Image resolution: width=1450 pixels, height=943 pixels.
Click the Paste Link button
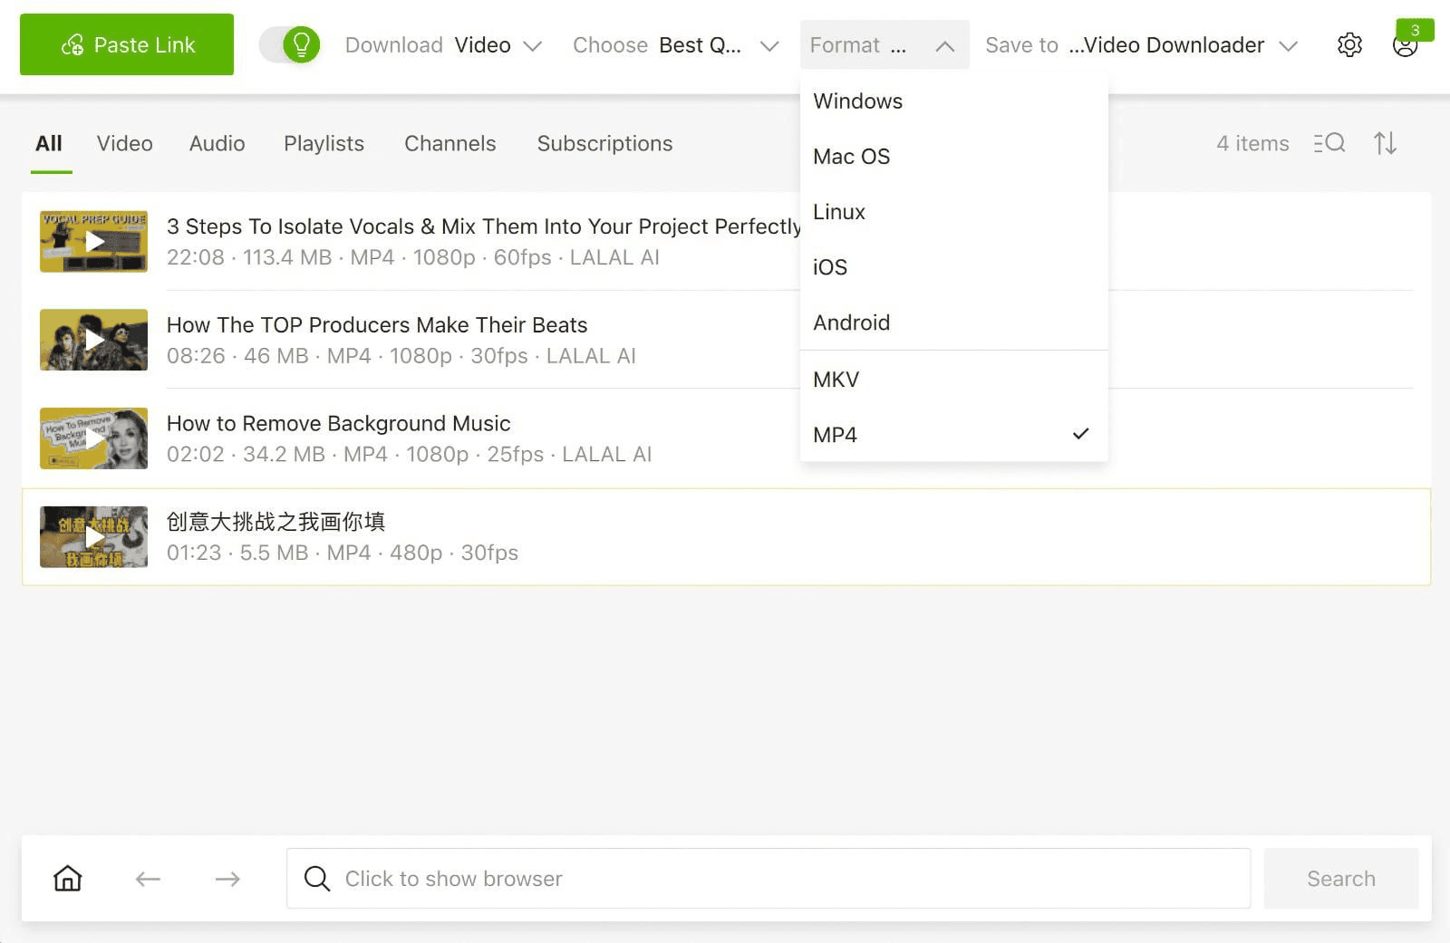coord(126,44)
